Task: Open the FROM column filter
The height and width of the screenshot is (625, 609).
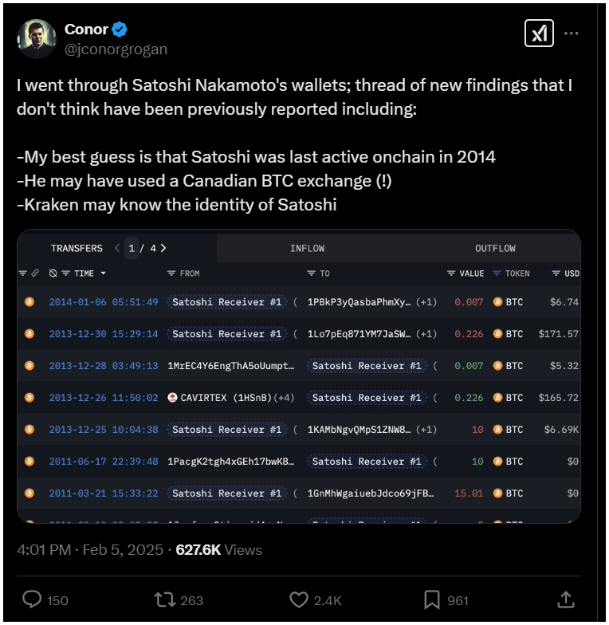Action: tap(171, 273)
